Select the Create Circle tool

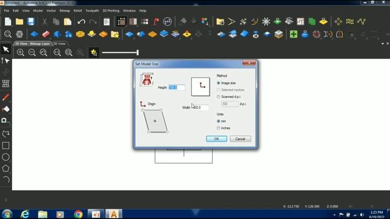pos(5,157)
